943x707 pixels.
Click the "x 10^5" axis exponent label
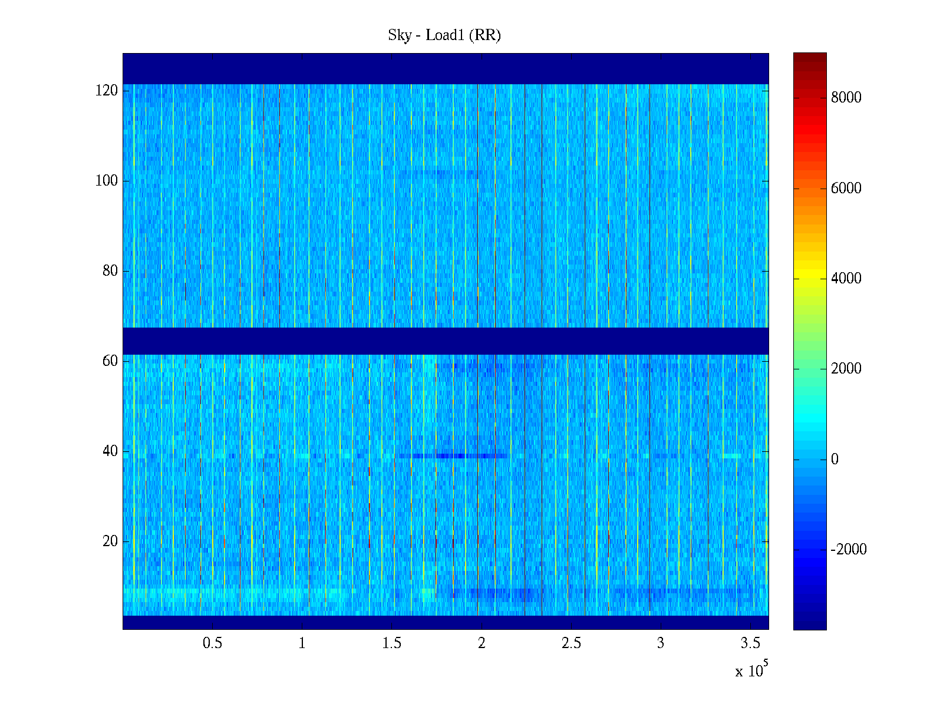[751, 670]
